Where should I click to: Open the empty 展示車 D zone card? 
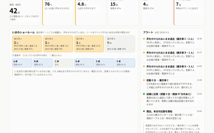coord(120,44)
